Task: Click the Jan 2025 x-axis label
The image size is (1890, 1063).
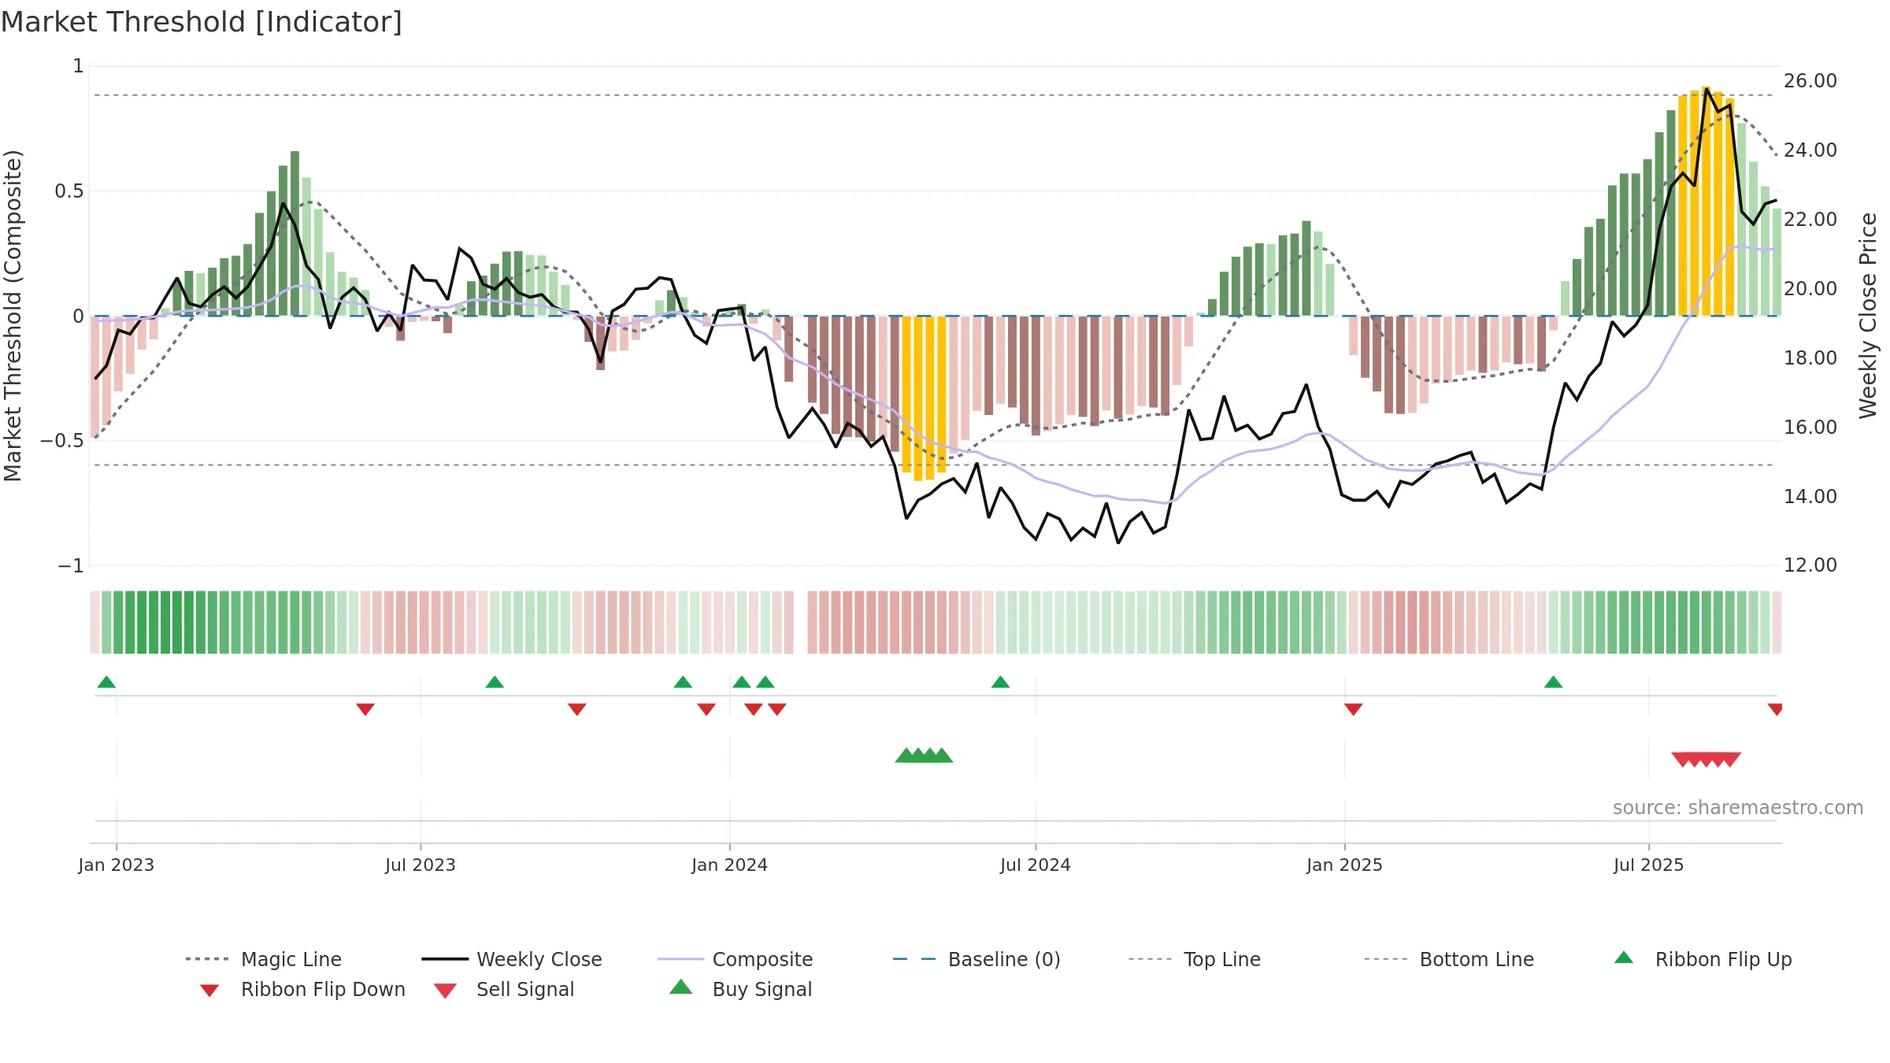Action: pyautogui.click(x=1345, y=865)
